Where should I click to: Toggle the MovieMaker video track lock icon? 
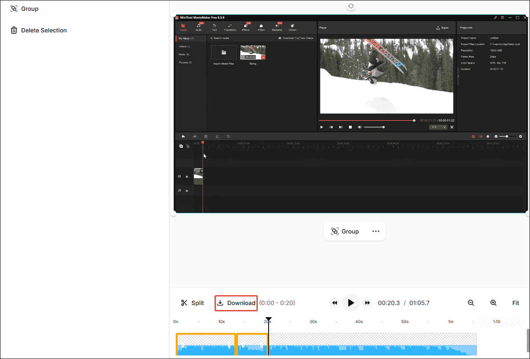pos(187,176)
